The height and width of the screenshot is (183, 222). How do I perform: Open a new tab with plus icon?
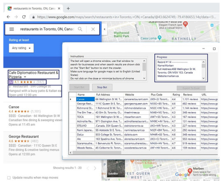click(x=68, y=9)
